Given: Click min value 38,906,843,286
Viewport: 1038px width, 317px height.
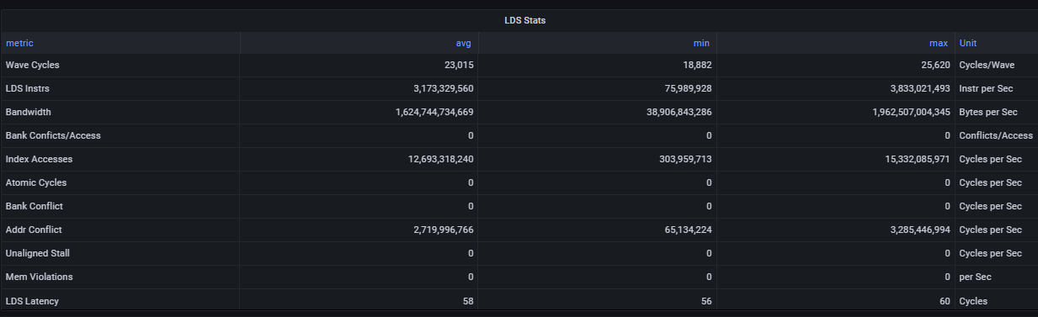Looking at the screenshot, I should click(x=679, y=112).
